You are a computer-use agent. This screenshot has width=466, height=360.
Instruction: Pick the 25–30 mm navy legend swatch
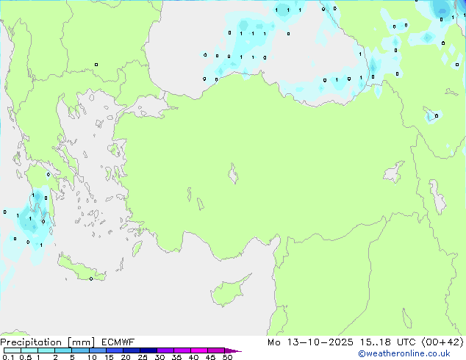point(148,350)
